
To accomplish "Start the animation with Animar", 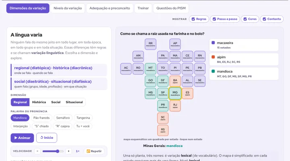I will pos(22,138).
